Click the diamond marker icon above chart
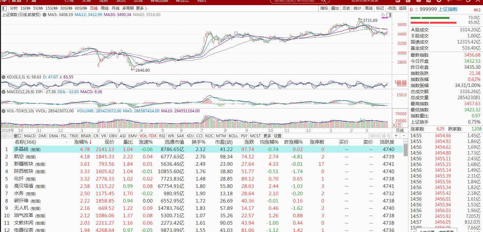483x232 pixels. [383, 15]
